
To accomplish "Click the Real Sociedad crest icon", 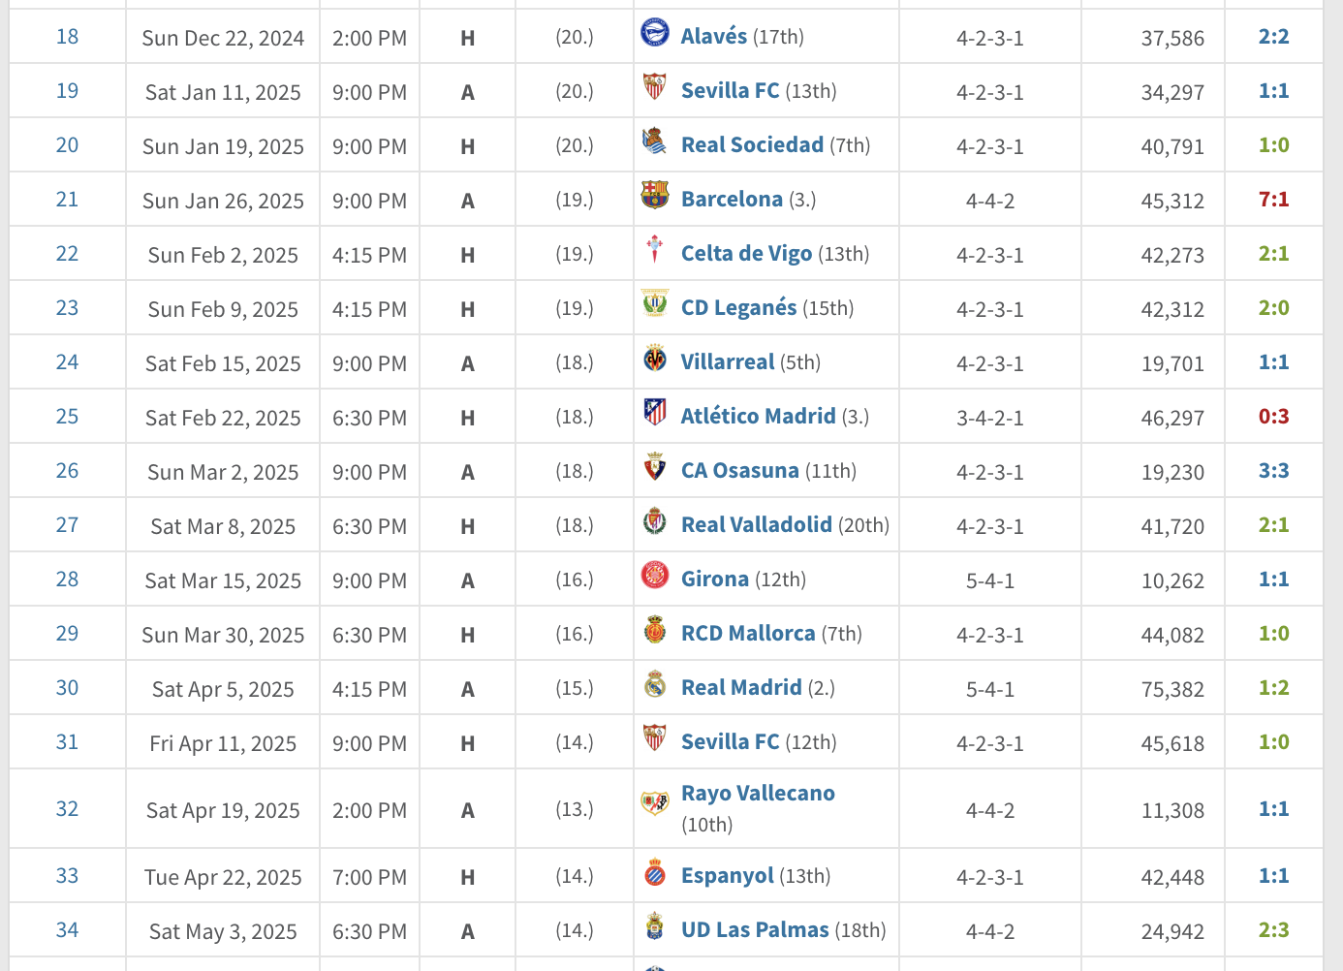I will pos(655,141).
